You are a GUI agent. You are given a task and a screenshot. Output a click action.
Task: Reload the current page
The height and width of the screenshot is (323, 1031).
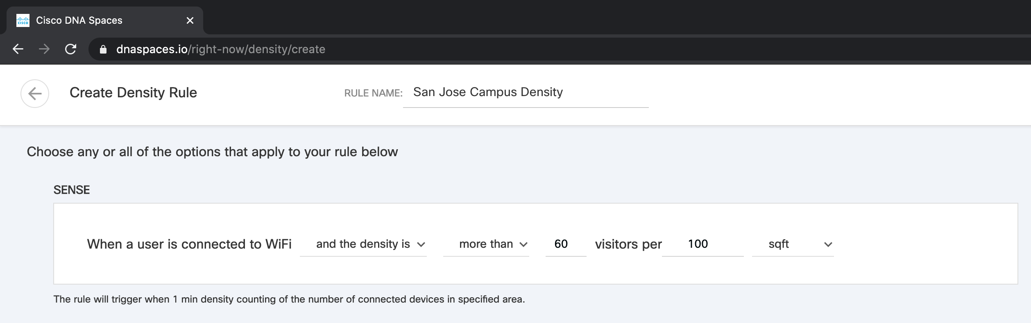71,49
